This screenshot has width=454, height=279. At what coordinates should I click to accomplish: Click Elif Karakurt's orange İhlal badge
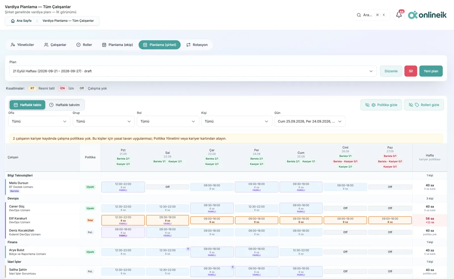(90, 220)
